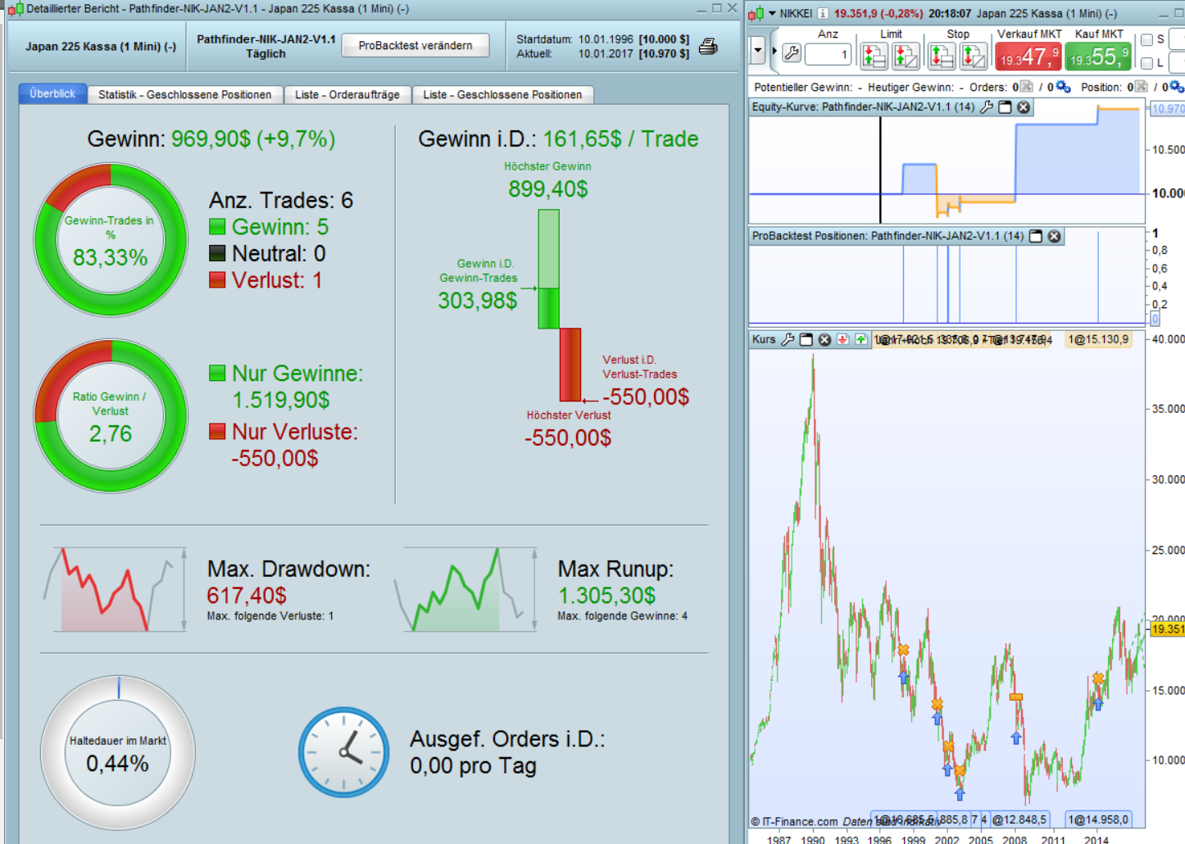
Task: Open the Liste - Orderaufträge tab
Action: (x=347, y=94)
